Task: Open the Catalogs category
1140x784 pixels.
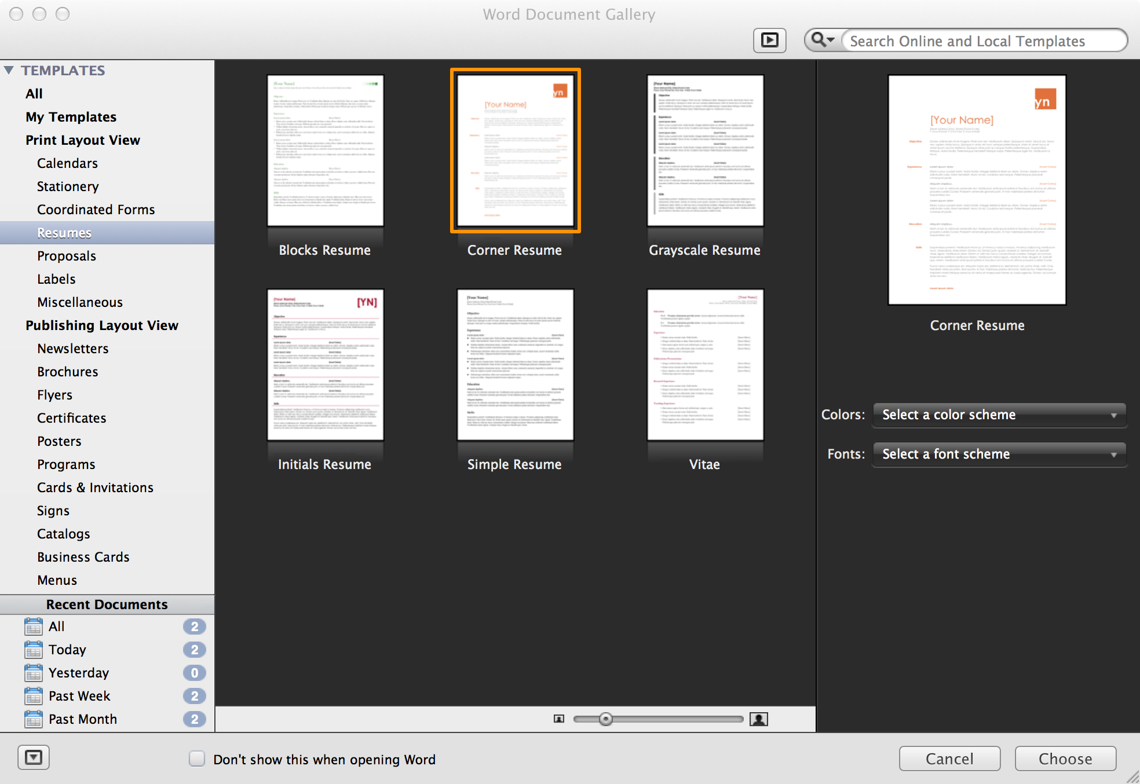Action: (x=64, y=534)
